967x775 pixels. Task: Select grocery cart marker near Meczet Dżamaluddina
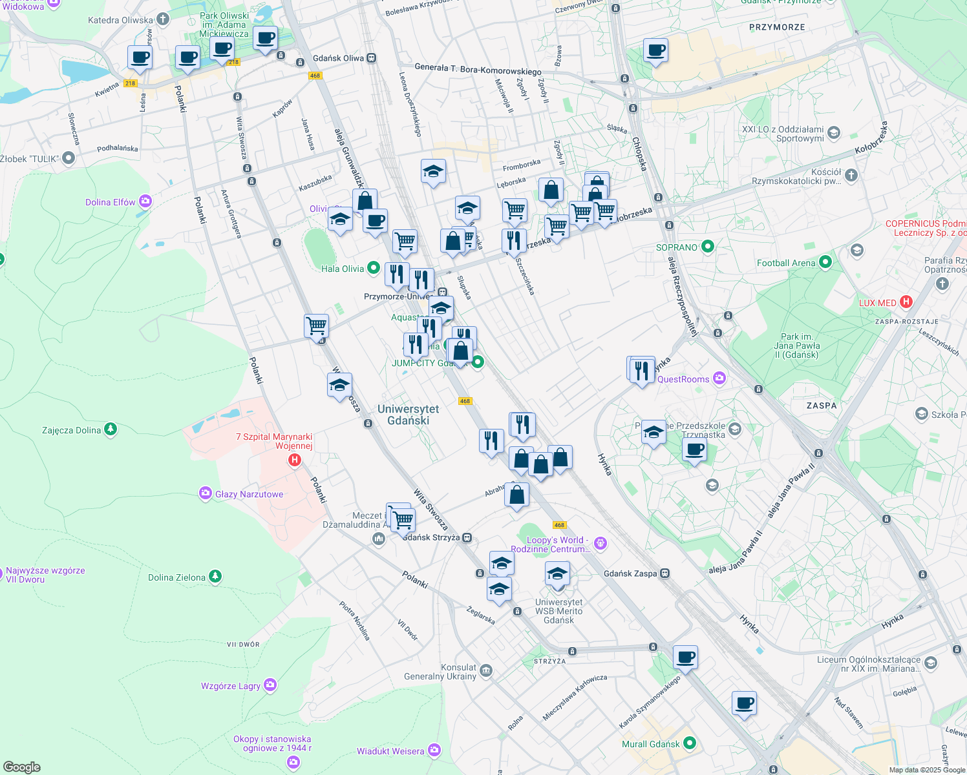(x=402, y=520)
